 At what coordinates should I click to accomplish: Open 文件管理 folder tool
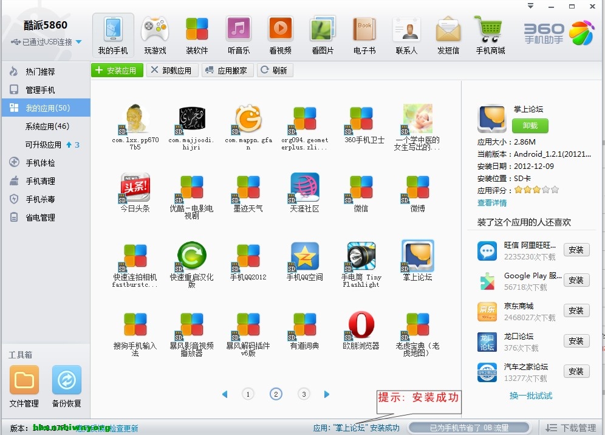pos(24,380)
